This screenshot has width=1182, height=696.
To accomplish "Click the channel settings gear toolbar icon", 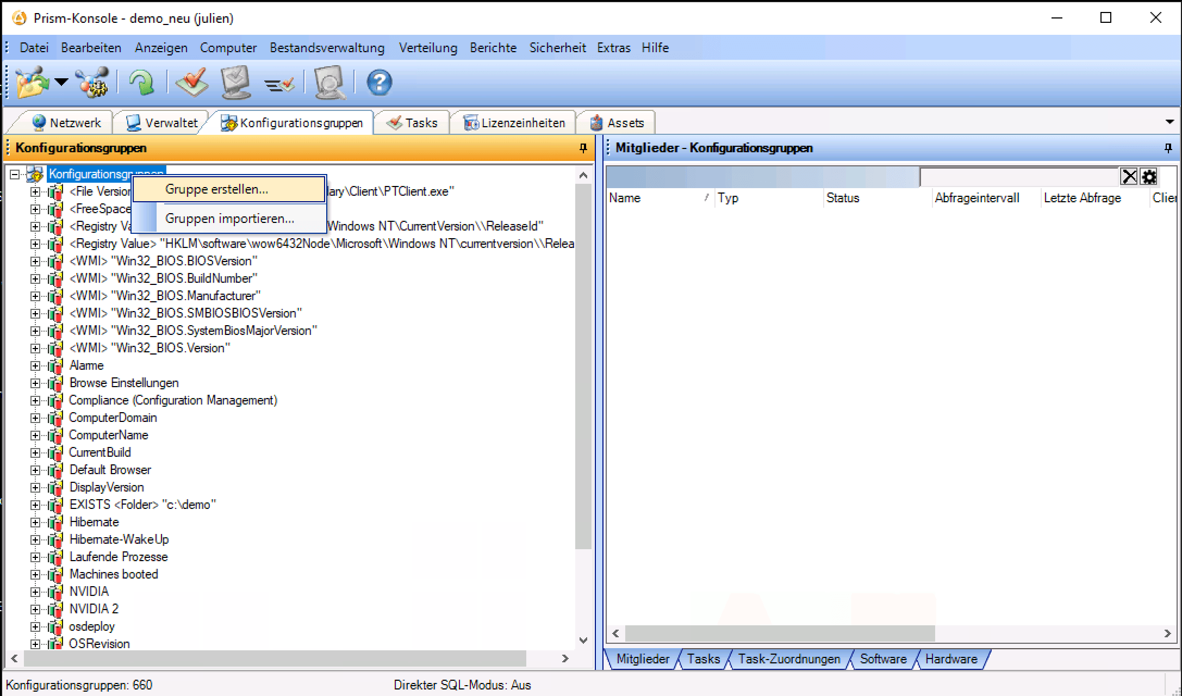I will 92,83.
